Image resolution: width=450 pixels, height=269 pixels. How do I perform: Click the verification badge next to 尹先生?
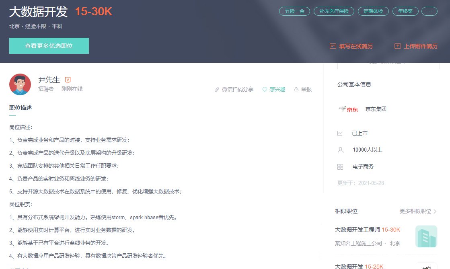tap(67, 79)
